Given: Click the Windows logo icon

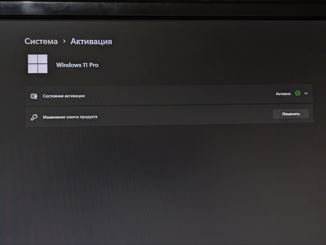Looking at the screenshot, I should click(38, 64).
